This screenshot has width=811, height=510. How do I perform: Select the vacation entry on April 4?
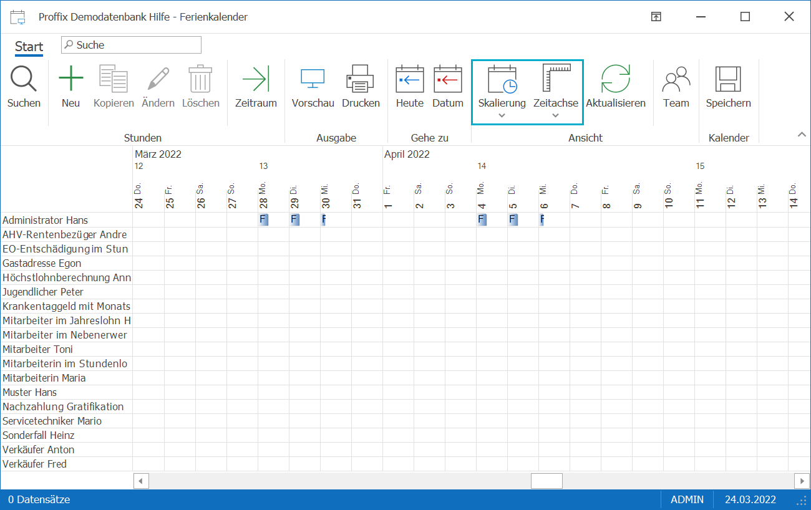coord(482,219)
